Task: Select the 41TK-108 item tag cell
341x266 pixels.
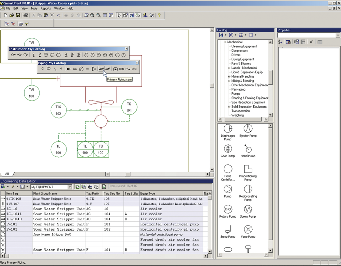Action: (19, 199)
